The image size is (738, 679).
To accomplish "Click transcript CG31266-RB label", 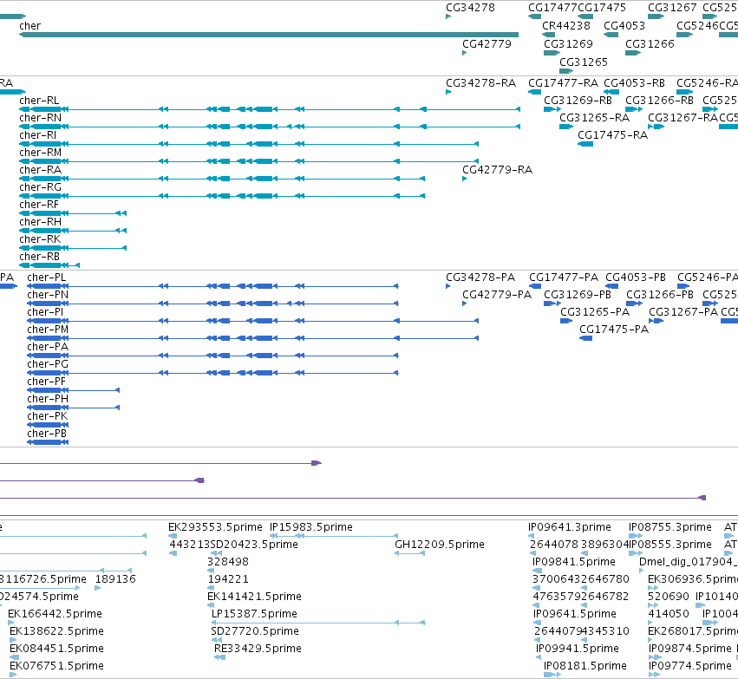I will (659, 101).
